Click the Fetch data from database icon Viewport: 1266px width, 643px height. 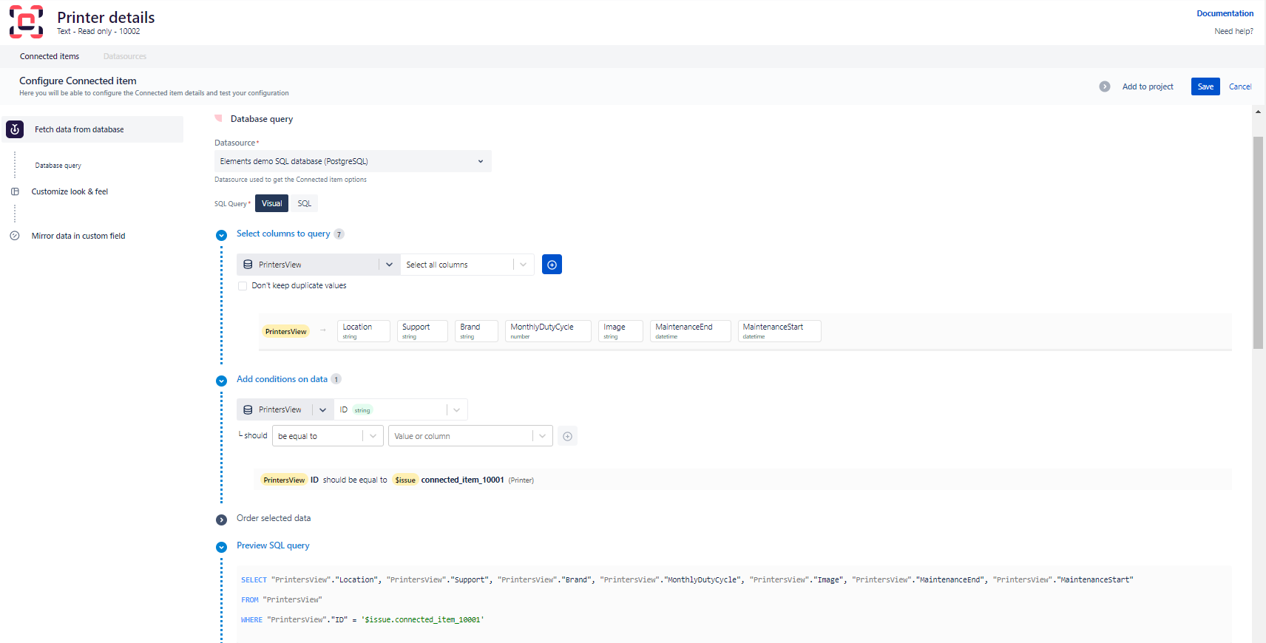tap(15, 129)
